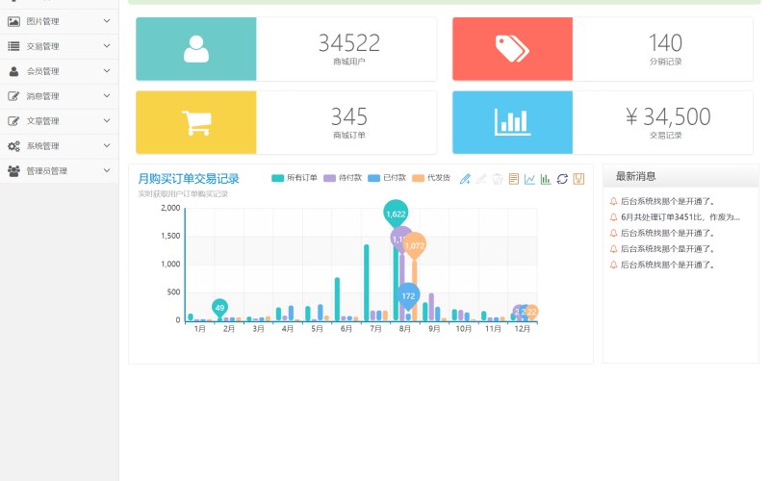Expand the 消息管理 chevron arrow
Viewport: 770px width, 481px height.
[107, 95]
